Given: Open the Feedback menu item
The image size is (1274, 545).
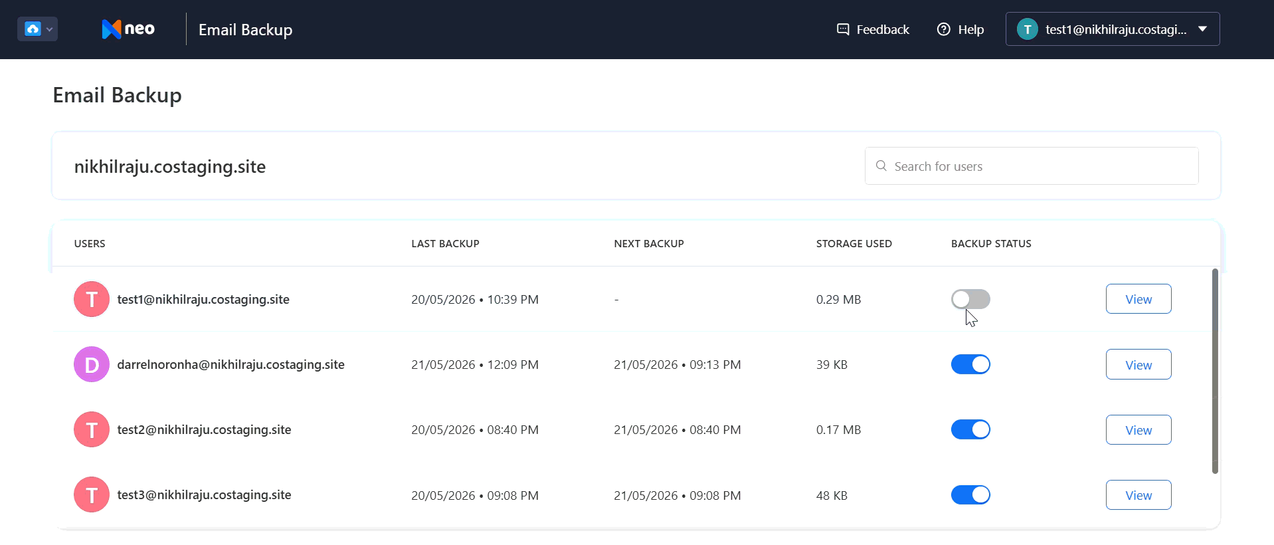Looking at the screenshot, I should pos(873,29).
